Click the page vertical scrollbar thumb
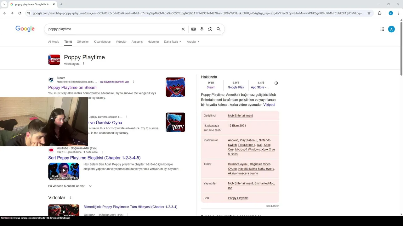The width and height of the screenshot is (403, 226). (401, 49)
